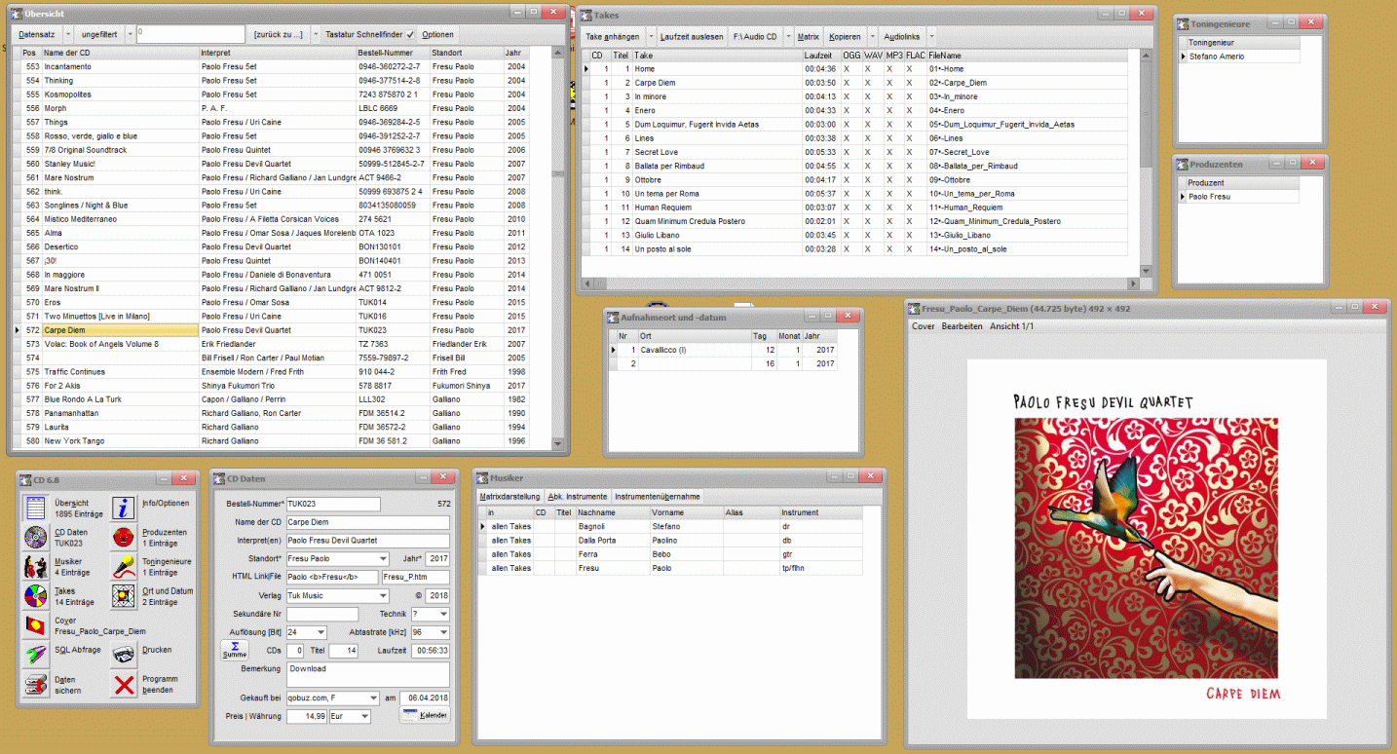Click the Summe sigma button in CD Daten
1397x754 pixels.
point(234,650)
